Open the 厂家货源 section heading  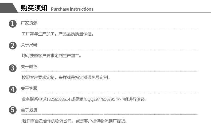29,23
